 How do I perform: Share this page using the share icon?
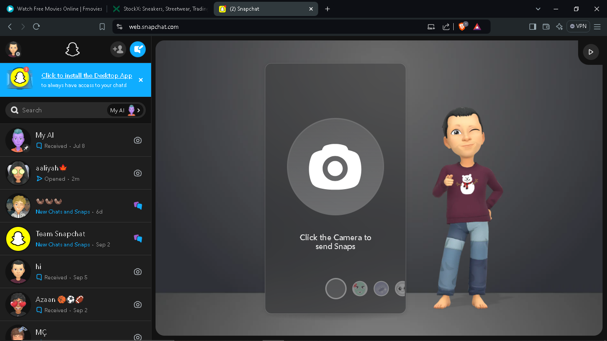(446, 27)
